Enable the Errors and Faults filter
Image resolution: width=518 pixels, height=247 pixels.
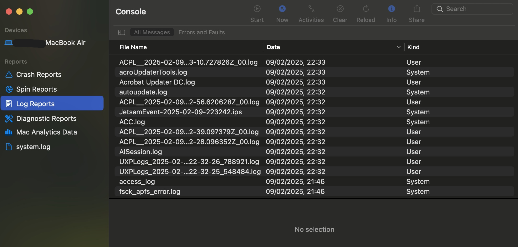(202, 32)
